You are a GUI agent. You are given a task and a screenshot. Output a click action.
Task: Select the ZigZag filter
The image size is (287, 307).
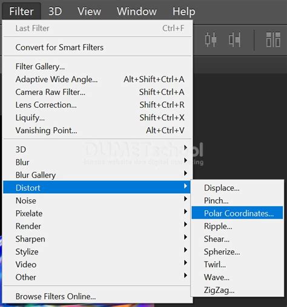(x=237, y=290)
